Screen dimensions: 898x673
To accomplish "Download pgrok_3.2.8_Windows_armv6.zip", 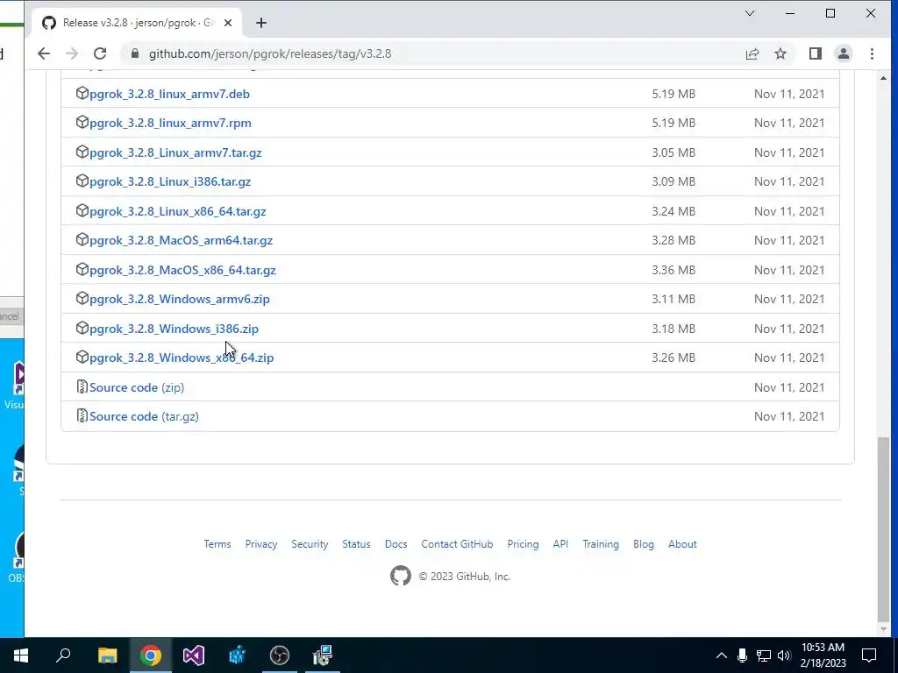I will (x=179, y=300).
